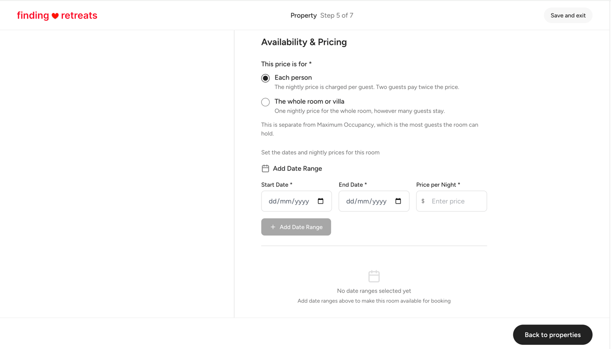Select the Each person radio button

point(265,78)
